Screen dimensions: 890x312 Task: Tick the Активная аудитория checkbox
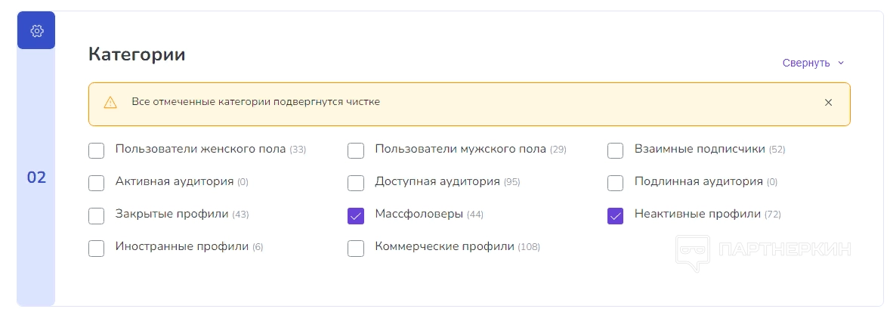click(x=96, y=183)
